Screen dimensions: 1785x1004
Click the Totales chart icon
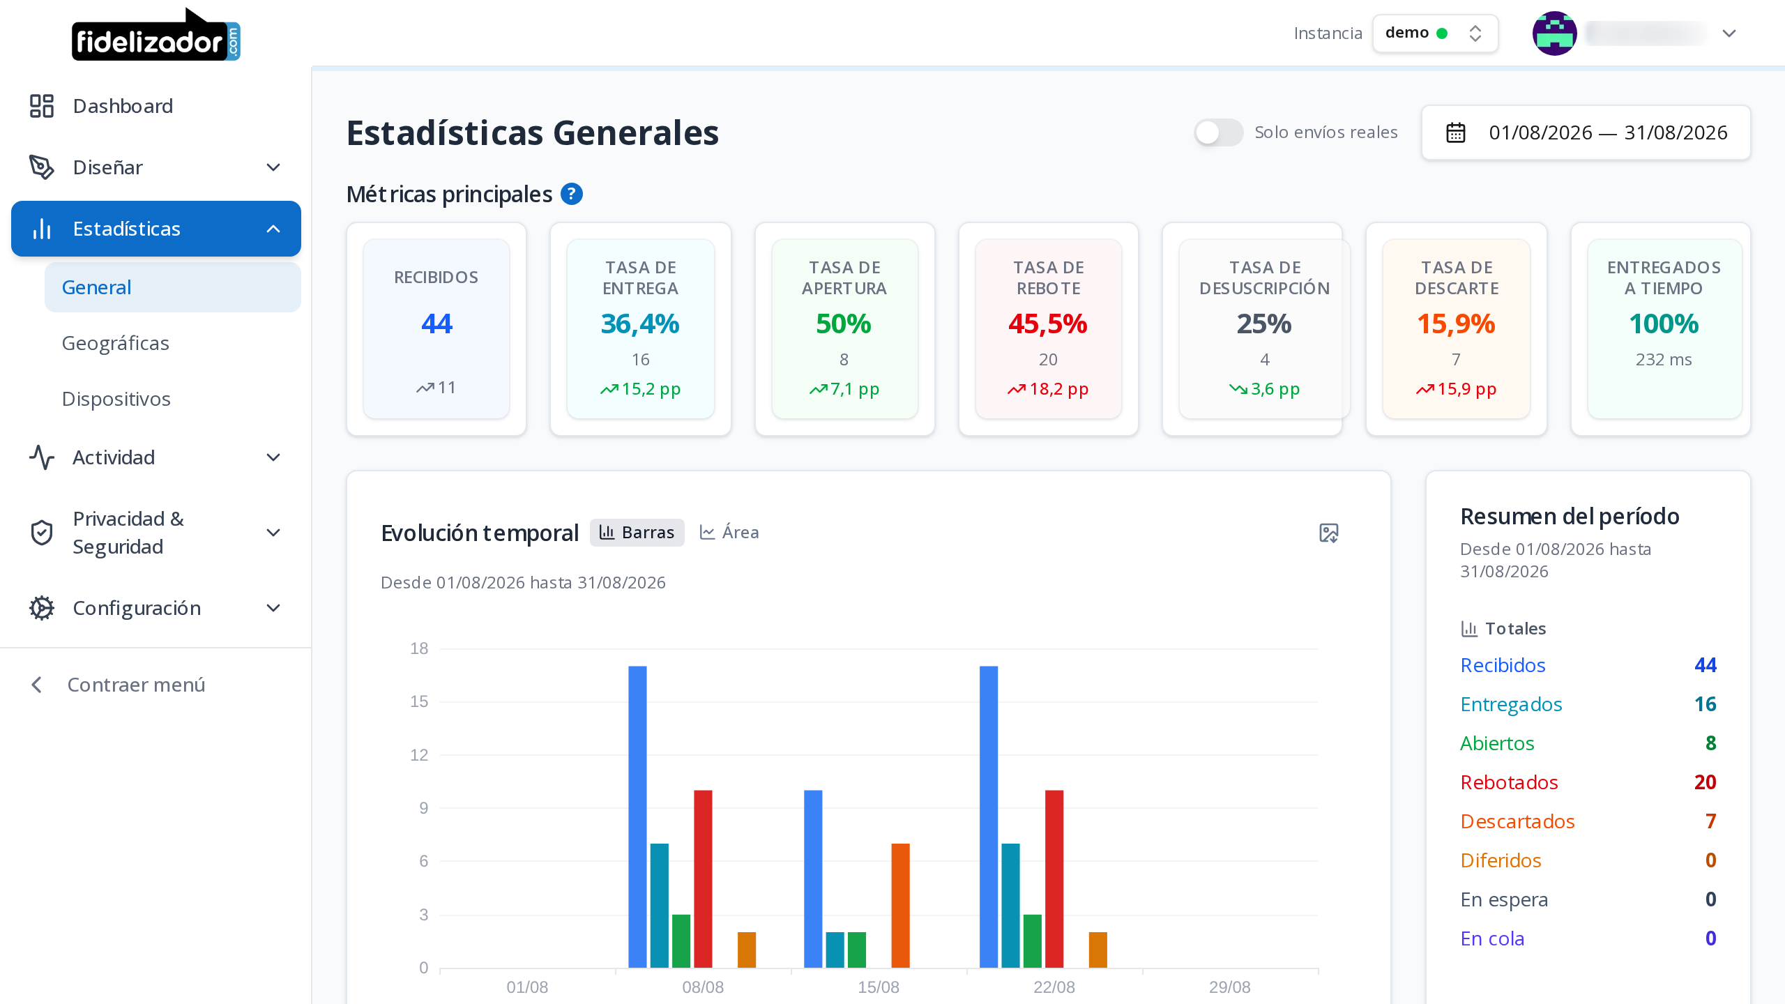coord(1469,629)
